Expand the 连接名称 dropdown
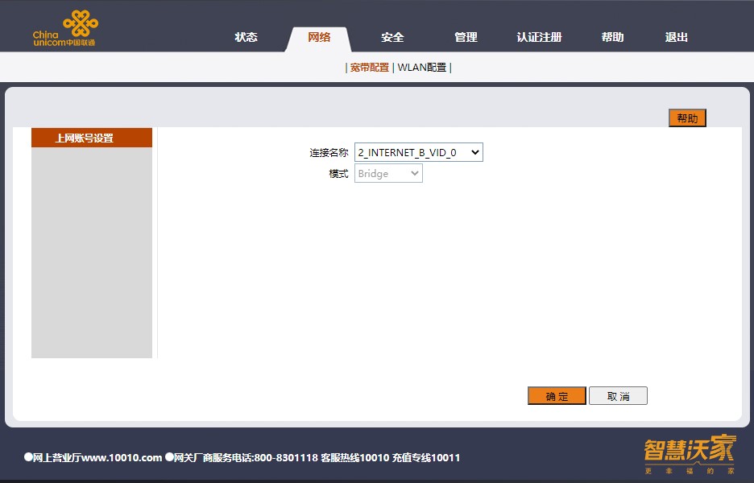 click(x=418, y=152)
